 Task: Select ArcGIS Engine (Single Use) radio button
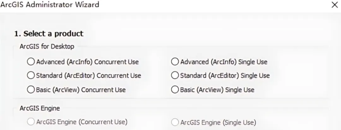tap(175, 122)
